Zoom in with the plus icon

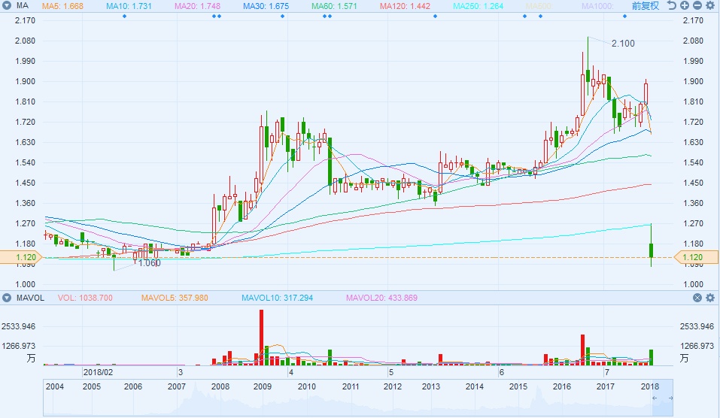[685, 5]
